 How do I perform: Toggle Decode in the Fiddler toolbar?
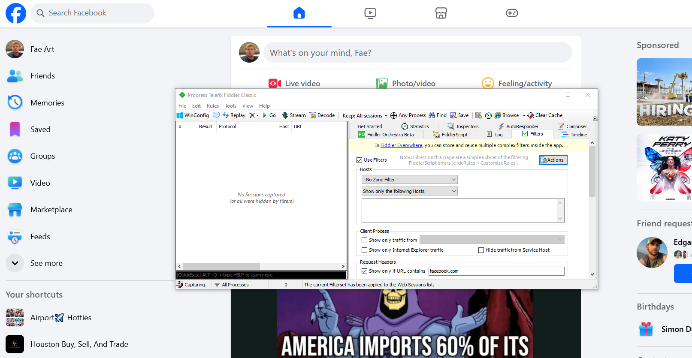pos(322,115)
